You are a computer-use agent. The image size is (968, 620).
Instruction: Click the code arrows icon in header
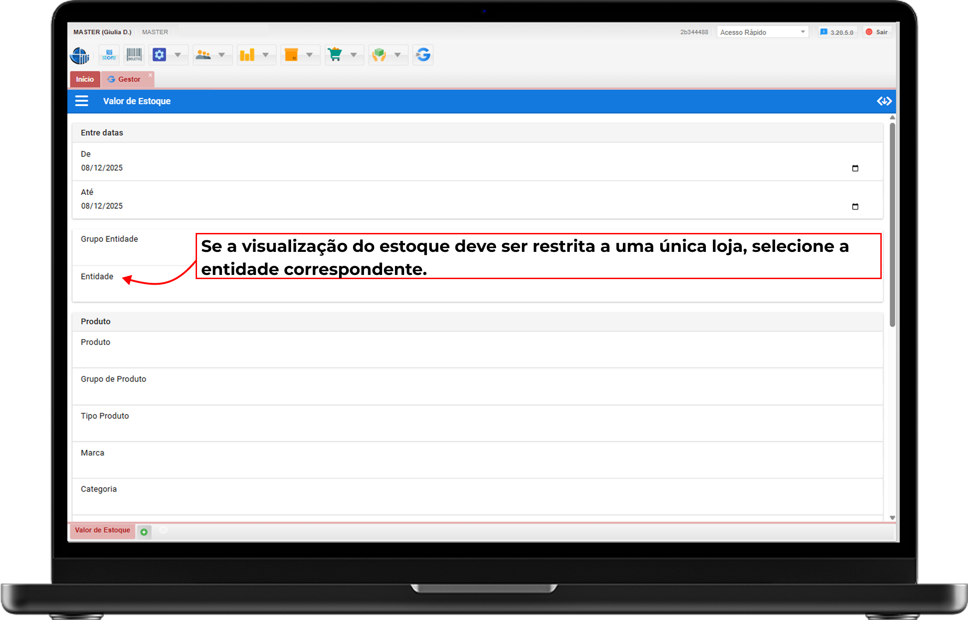click(884, 101)
